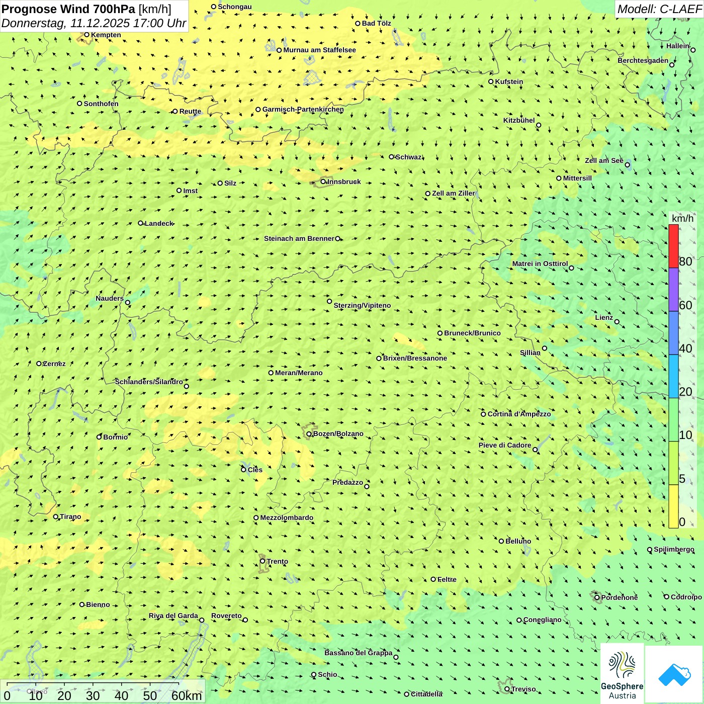Click the 'Pordenone' label
704x704 pixels.
619,597
